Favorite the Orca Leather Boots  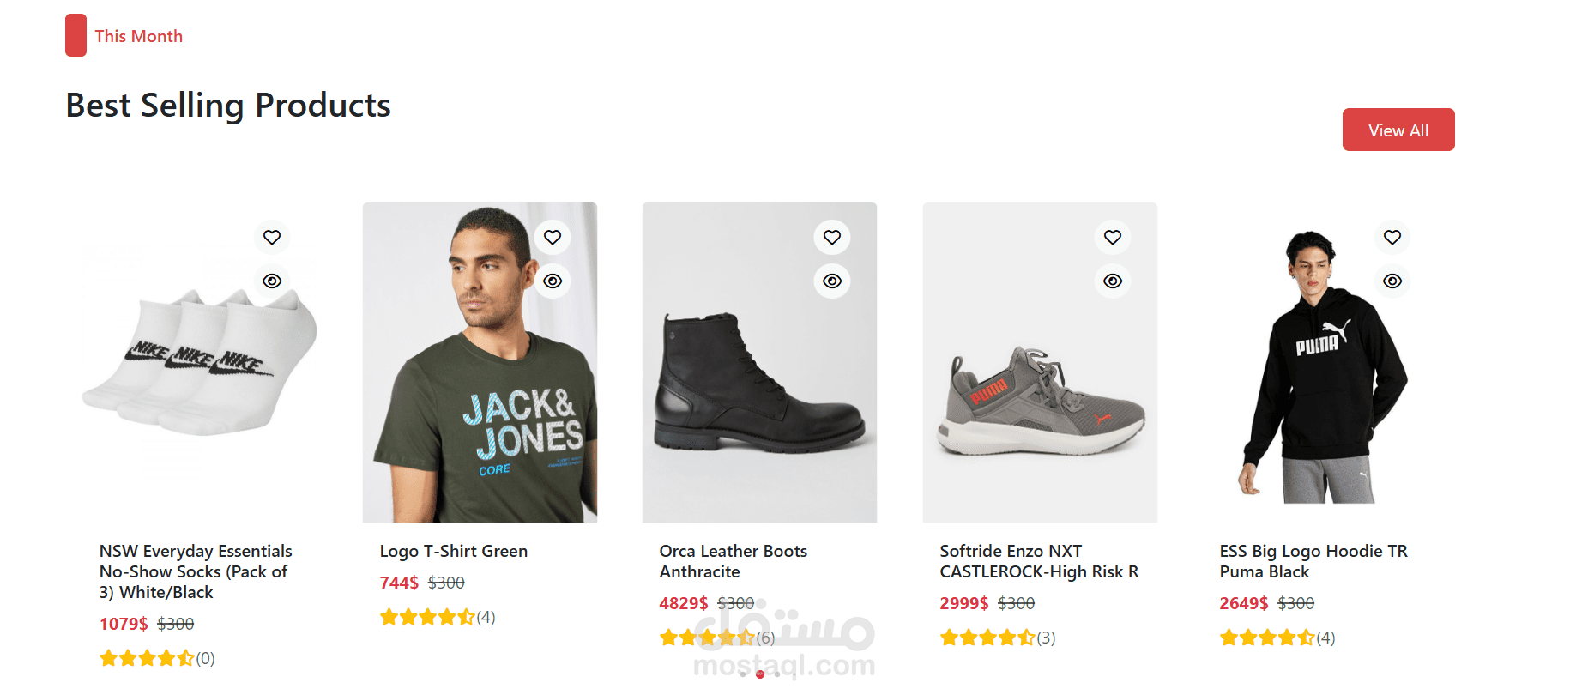(x=832, y=237)
